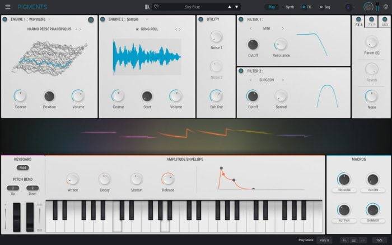Click the Noise 1 knob in Utility
Screen dimensions: 392x245
(x=216, y=37)
